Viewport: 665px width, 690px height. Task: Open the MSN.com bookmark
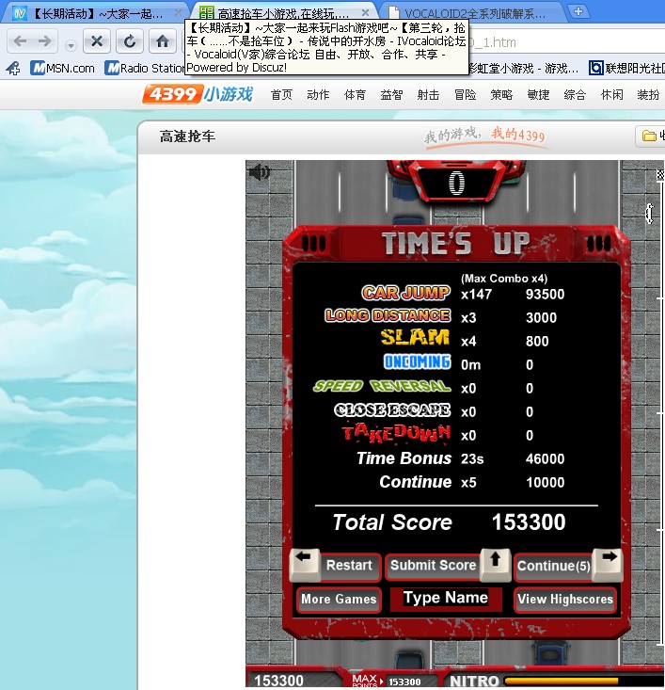[63, 68]
